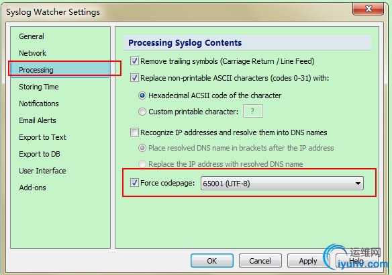Switch to Export to Text
The width and height of the screenshot is (392, 275).
pyautogui.click(x=42, y=137)
